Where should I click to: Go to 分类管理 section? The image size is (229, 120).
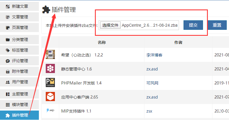point(19,40)
